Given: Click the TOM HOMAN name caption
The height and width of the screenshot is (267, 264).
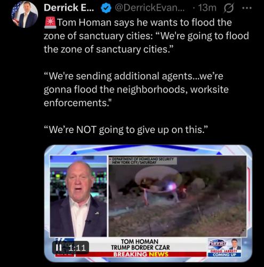Looking at the screenshot, I should 140,241.
